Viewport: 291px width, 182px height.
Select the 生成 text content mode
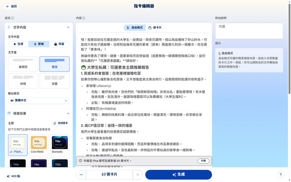18,44
